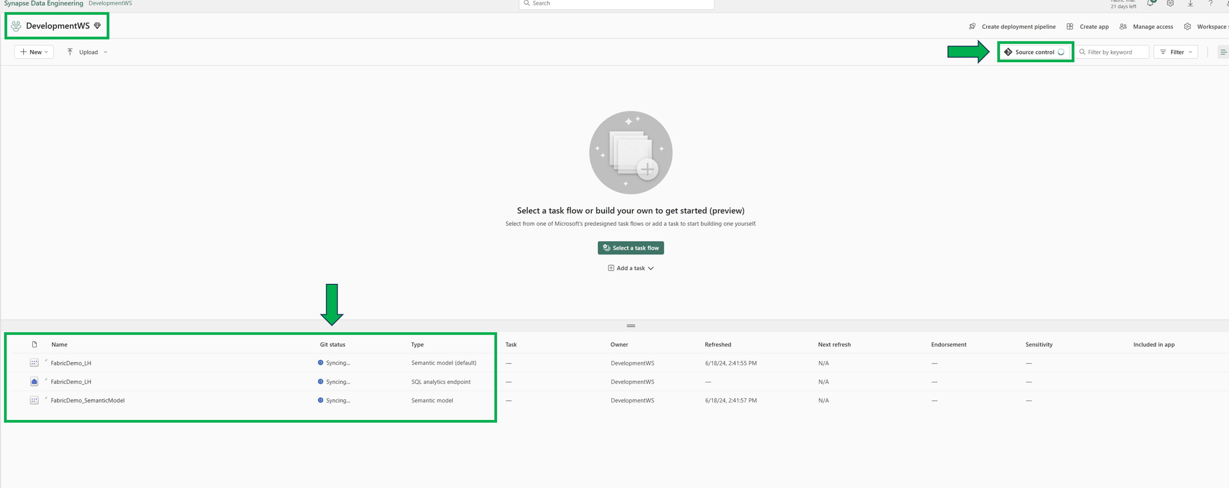Click the premium diamond icon beside DevelopmentWS
The height and width of the screenshot is (488, 1229).
coord(97,26)
